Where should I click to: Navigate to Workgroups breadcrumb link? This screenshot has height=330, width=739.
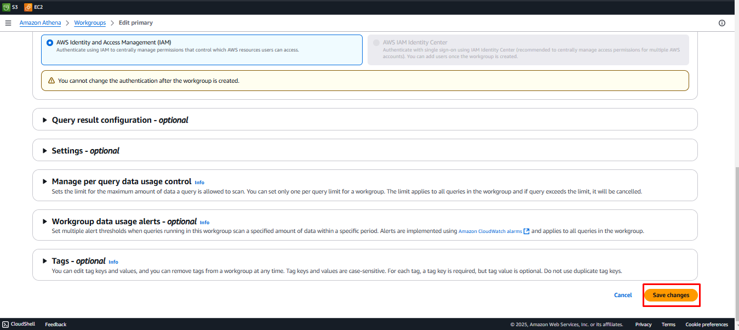(90, 23)
